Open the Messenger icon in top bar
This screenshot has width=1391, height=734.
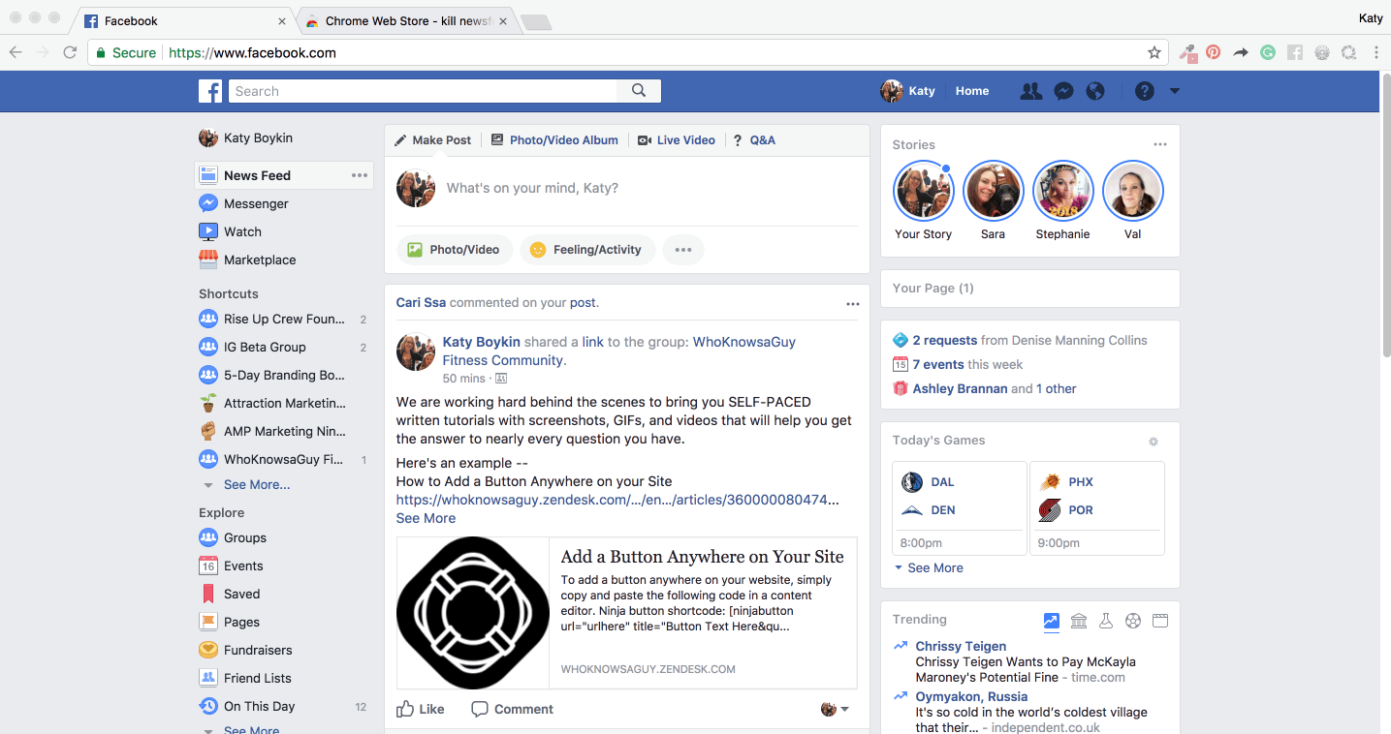click(x=1063, y=91)
